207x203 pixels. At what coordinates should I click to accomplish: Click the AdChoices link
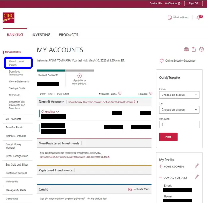[171, 4]
